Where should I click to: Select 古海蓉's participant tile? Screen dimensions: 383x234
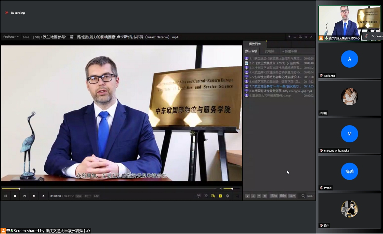pos(349,173)
